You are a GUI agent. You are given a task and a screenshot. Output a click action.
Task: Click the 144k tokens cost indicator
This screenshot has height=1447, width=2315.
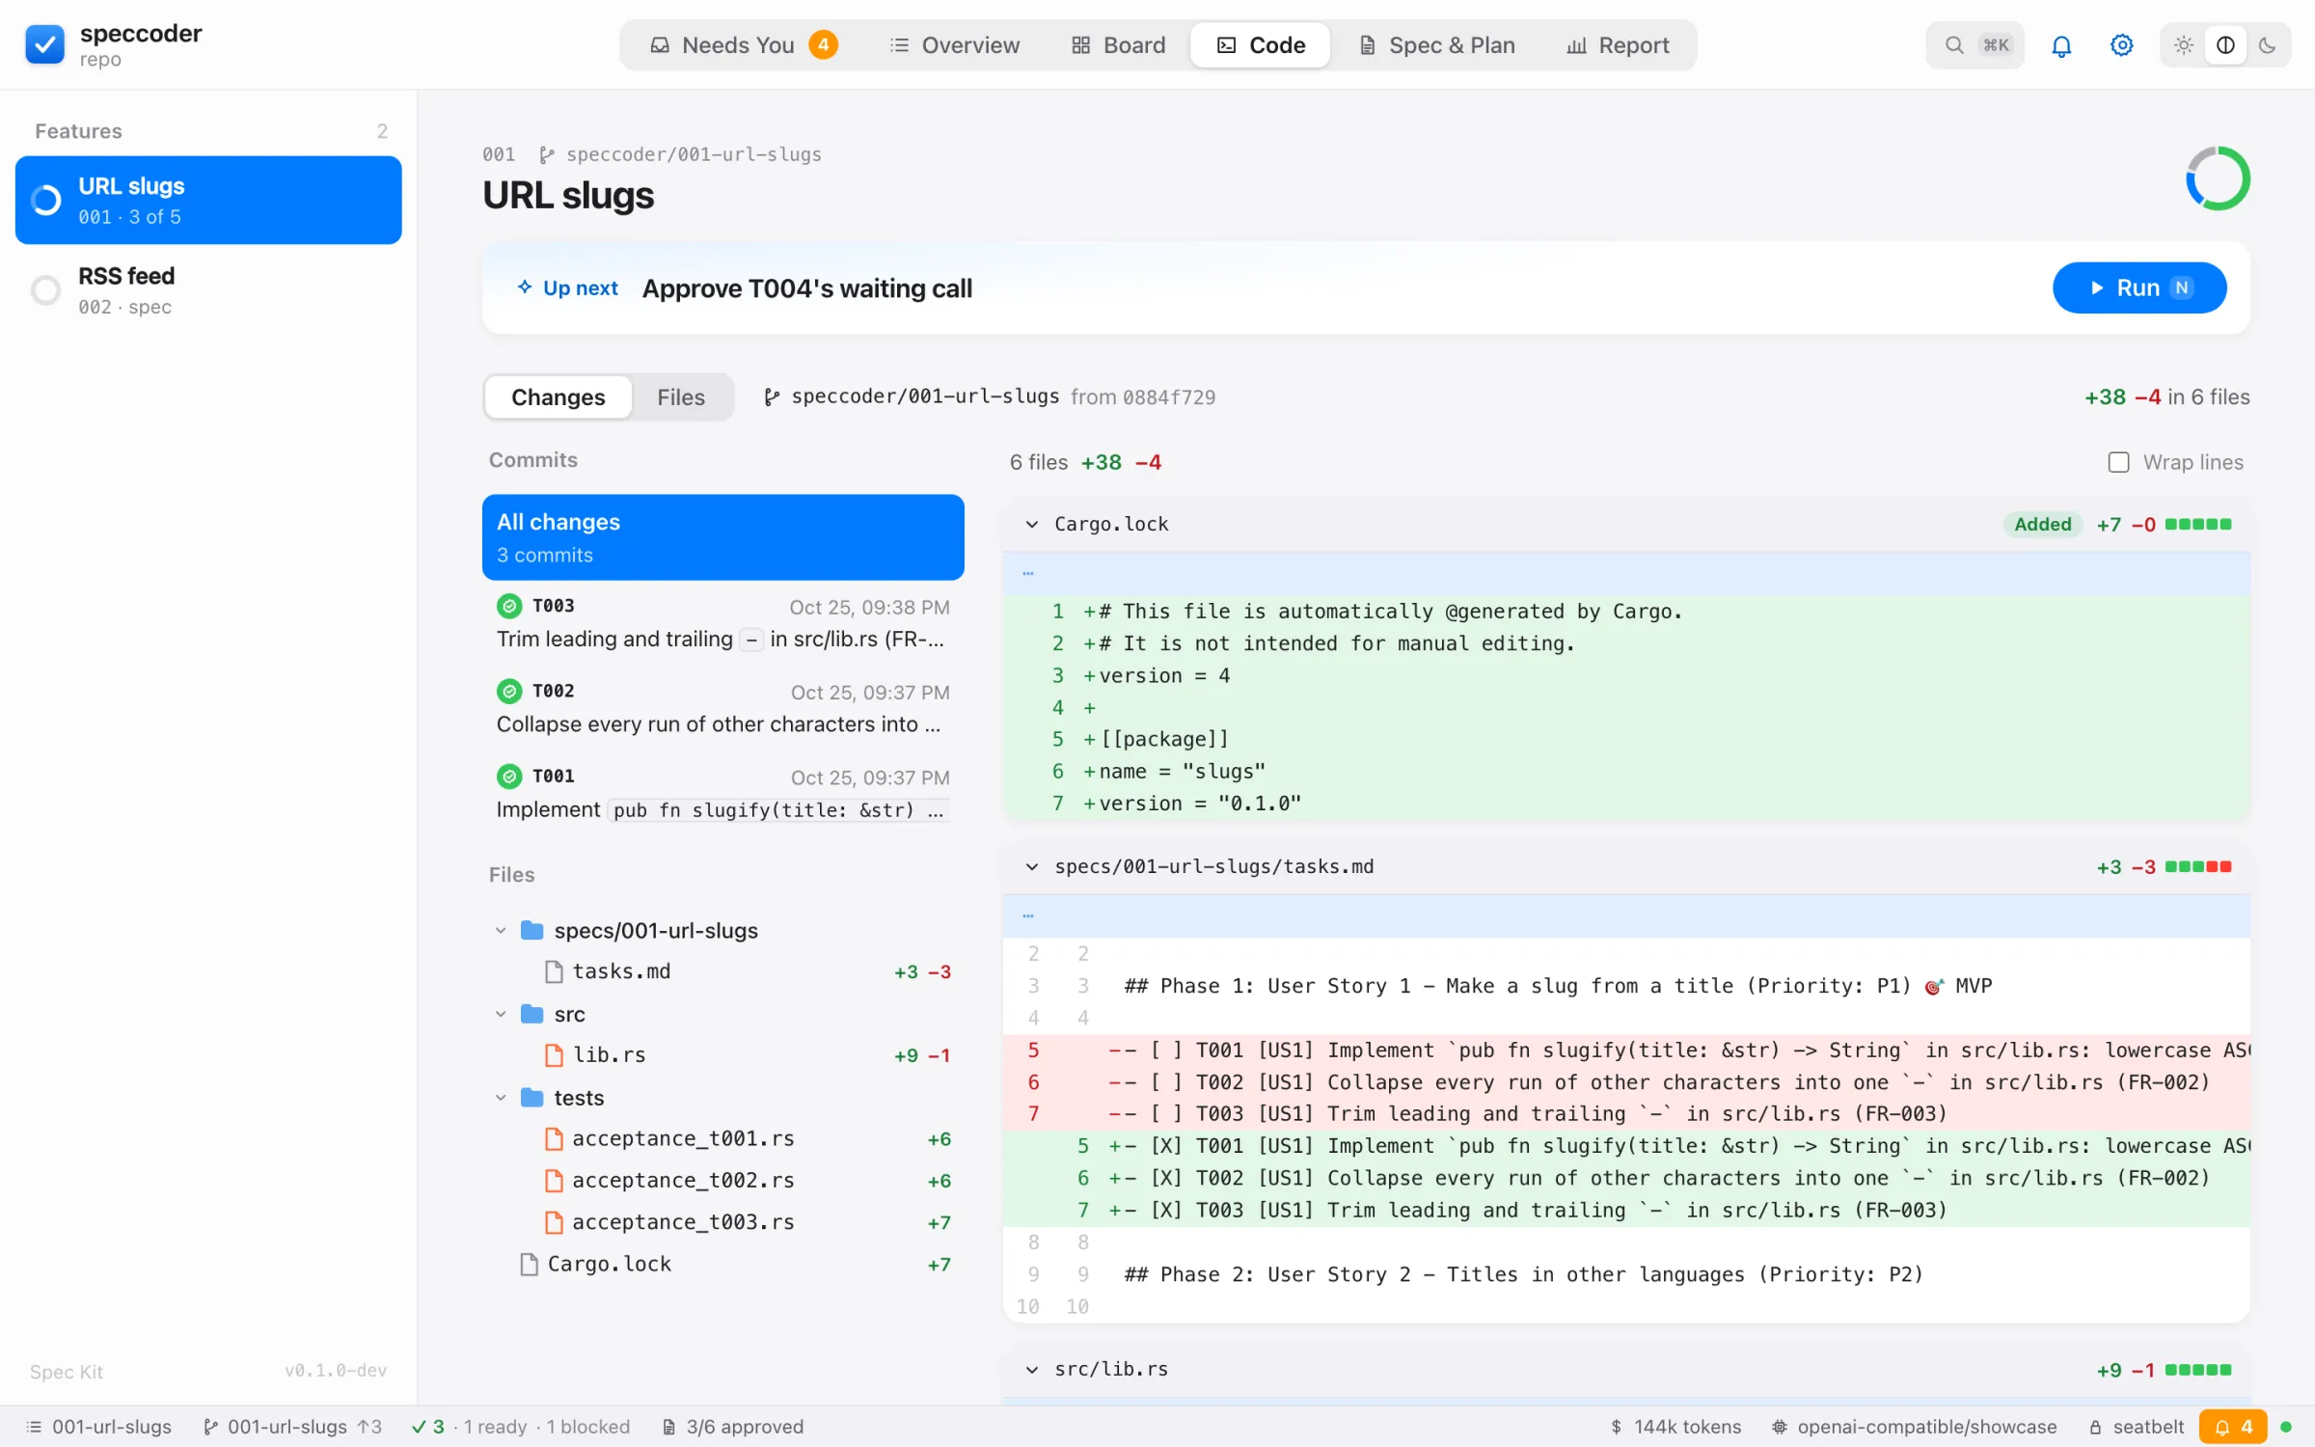1675,1427
